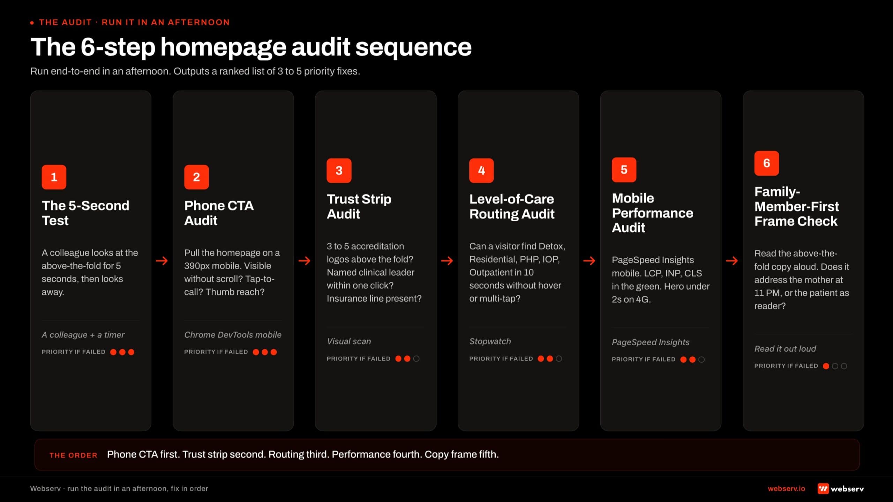Click "PRIORITY IF FAILED" in the Phone CTA Audit card

[216, 352]
